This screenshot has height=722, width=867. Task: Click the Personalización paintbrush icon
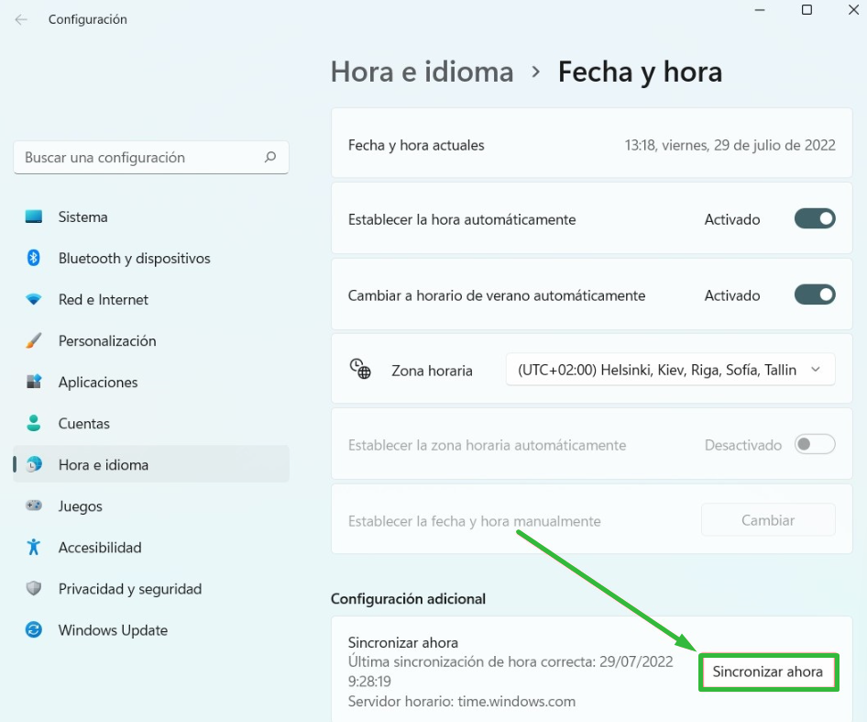[x=34, y=340]
